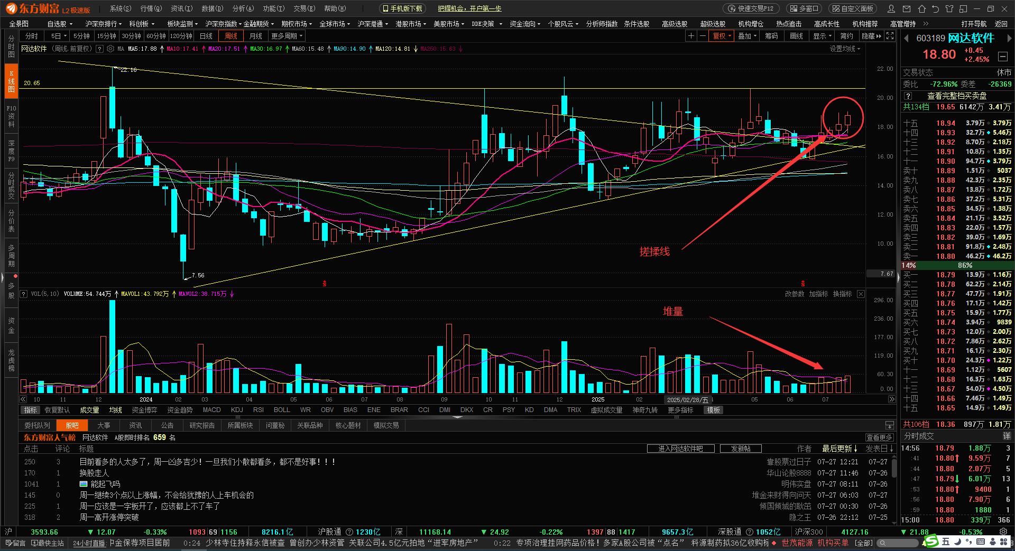Click the 详 detail button for 分时成交
The width and height of the screenshot is (1015, 551).
1007,436
